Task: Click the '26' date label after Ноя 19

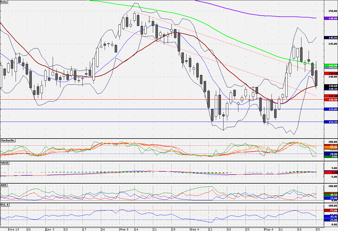Action: point(29,229)
